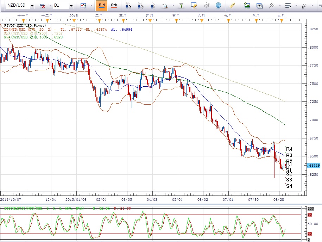Screen dimensions: 322x242
Task: Click the orange marker under 十二月
Action: click(x=47, y=21)
